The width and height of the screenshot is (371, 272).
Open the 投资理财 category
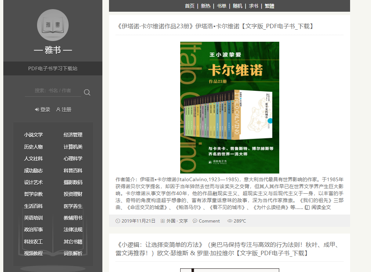(x=73, y=194)
